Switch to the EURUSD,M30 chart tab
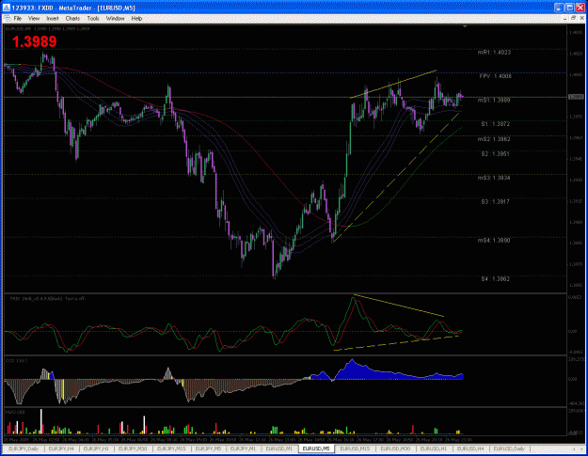Image resolution: width=588 pixels, height=456 pixels. coord(395,448)
